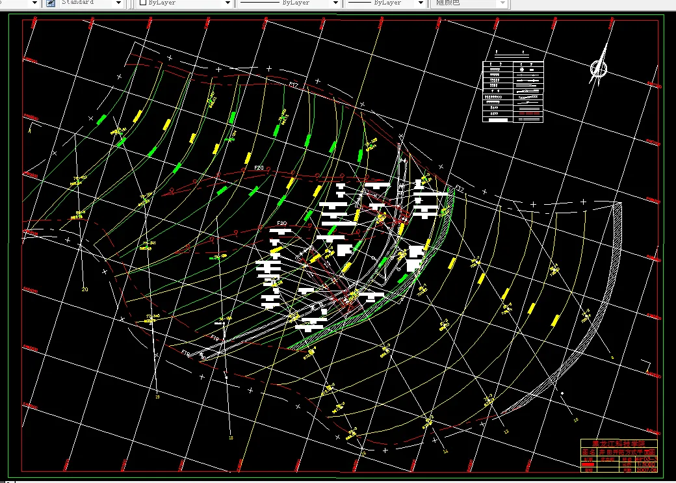Viewport: 676px width, 483px height.
Task: Click the dimension style icon beside Standard
Action: tap(51, 3)
